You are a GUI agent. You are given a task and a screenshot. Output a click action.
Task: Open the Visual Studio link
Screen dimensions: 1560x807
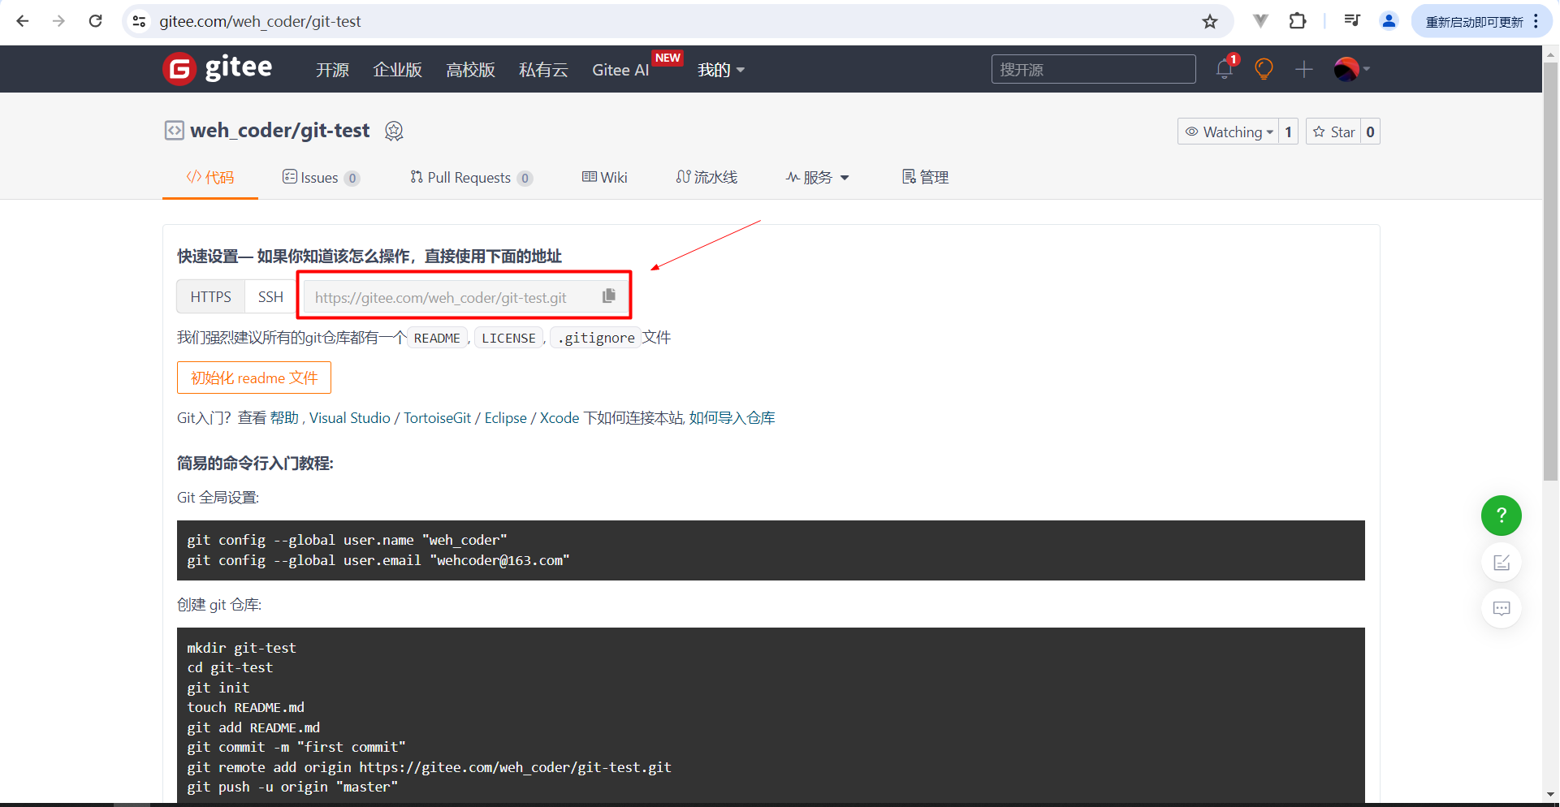pyautogui.click(x=349, y=417)
